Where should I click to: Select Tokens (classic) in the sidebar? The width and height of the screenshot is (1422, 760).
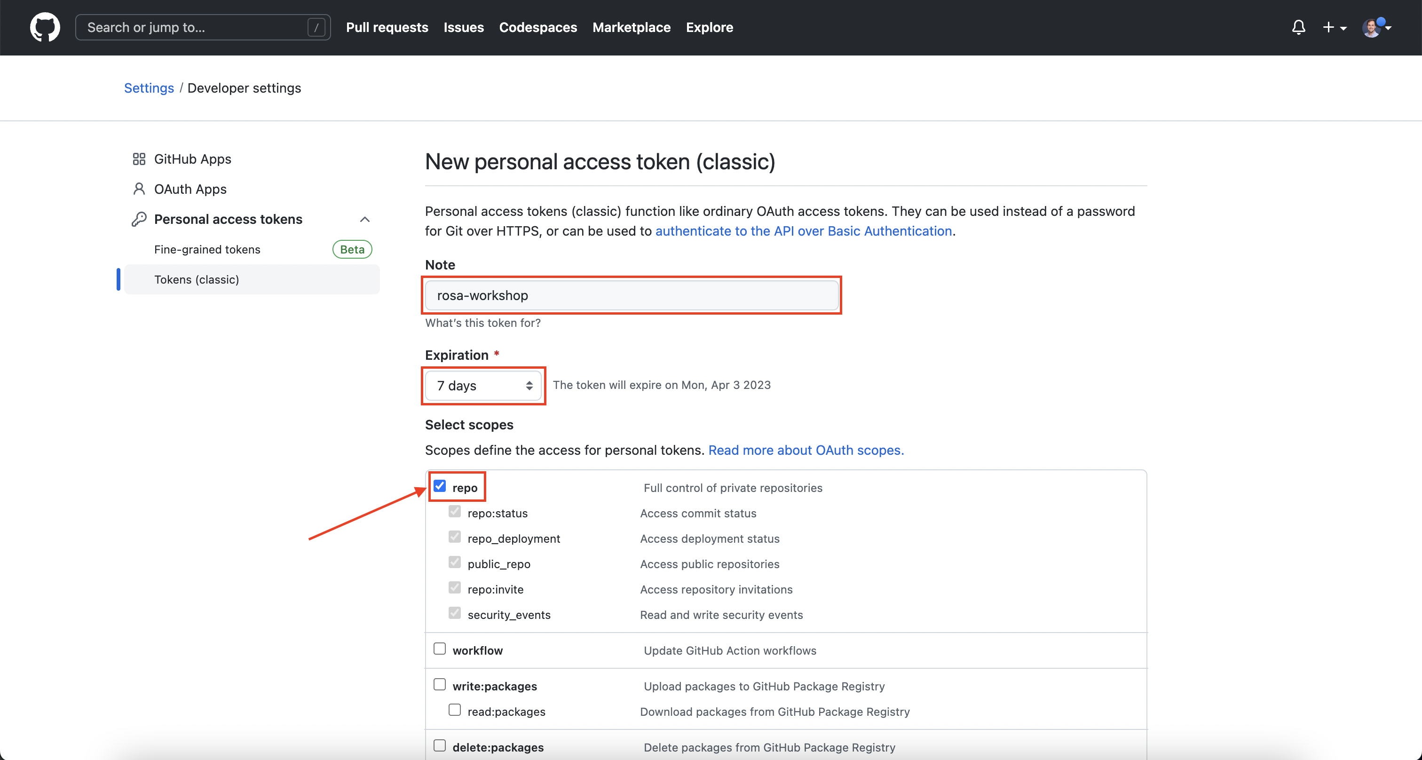(252, 279)
